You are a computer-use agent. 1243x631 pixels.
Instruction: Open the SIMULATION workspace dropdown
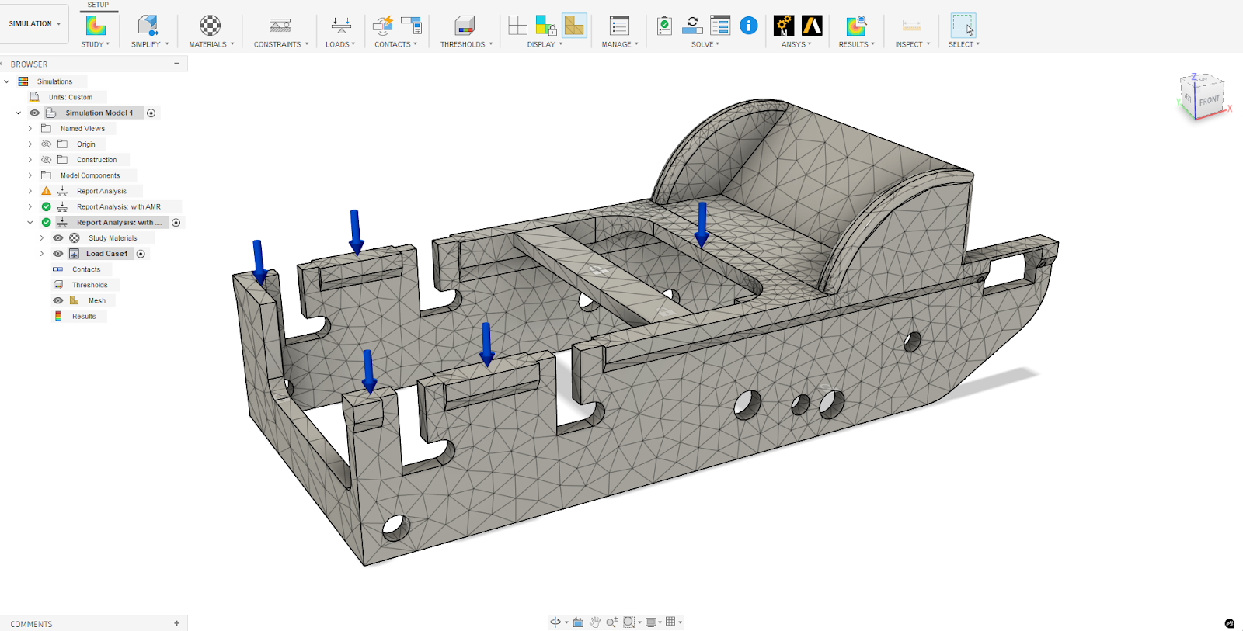[34, 24]
